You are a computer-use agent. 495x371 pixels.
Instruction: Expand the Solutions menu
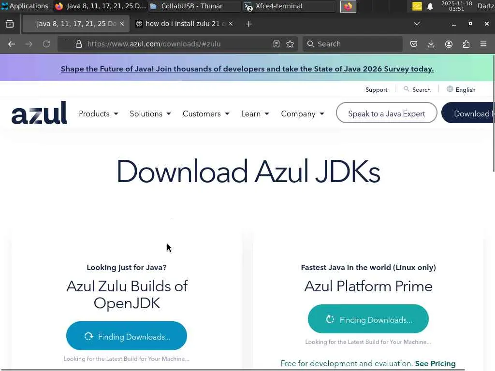pyautogui.click(x=150, y=114)
